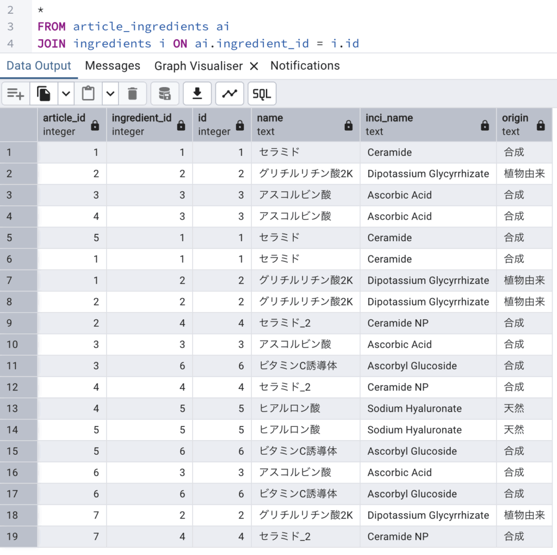Click 'Dipotassium Glycyrrhizate' cell in row 2
This screenshot has width=557, height=555.
coord(428,174)
